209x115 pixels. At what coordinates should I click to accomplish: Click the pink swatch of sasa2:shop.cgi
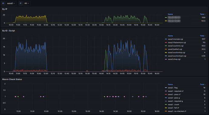pos(166,59)
